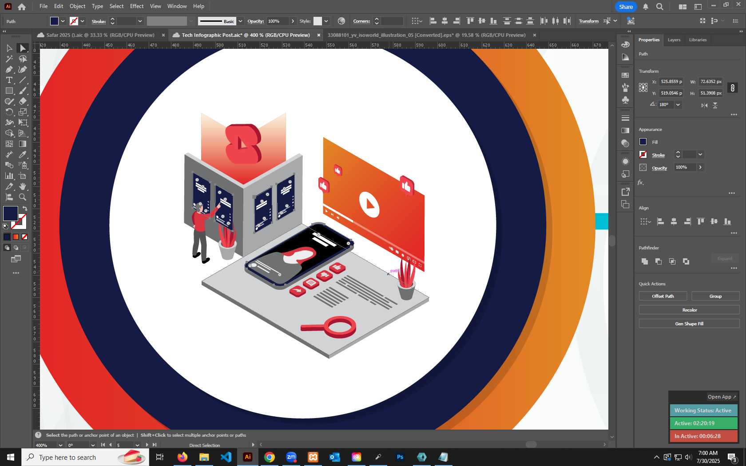The image size is (746, 466).
Task: Open the Effect menu
Action: [x=137, y=6]
